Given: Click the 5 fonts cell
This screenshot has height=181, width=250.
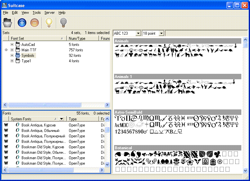Looking at the screenshot, I should pos(74,45).
